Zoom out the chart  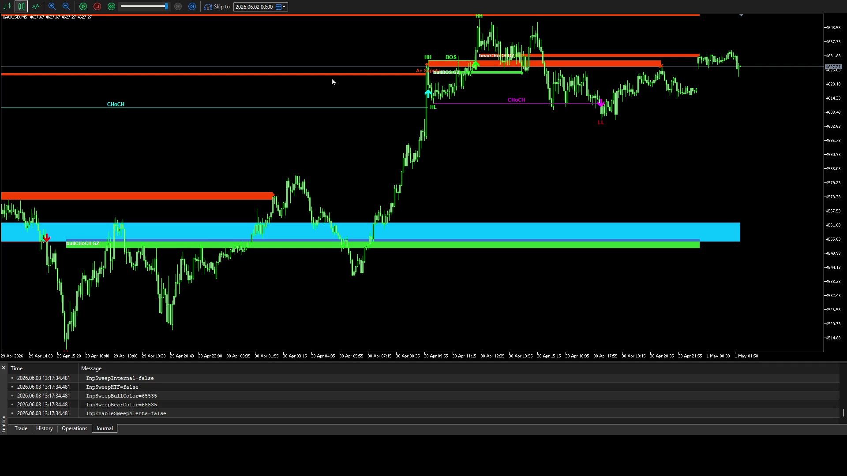[66, 7]
